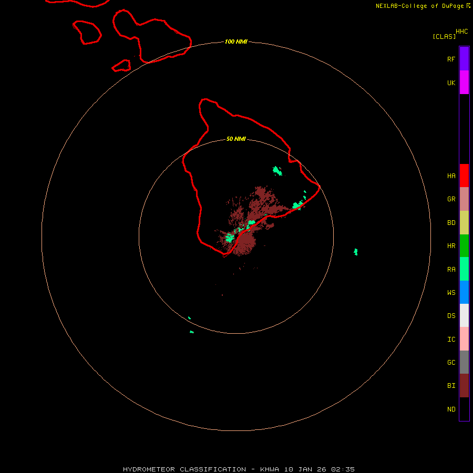Click the RF legend label
473x473 pixels.
[451, 59]
